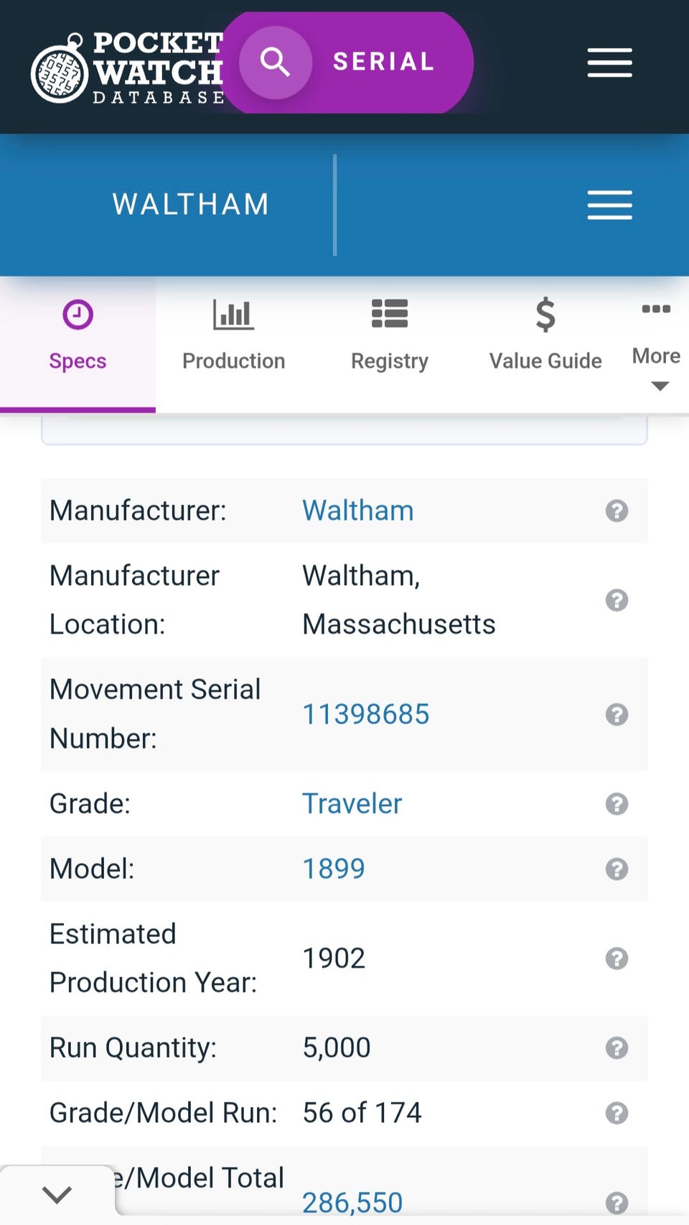Click help icon for Grade/Model Run

point(617,1113)
